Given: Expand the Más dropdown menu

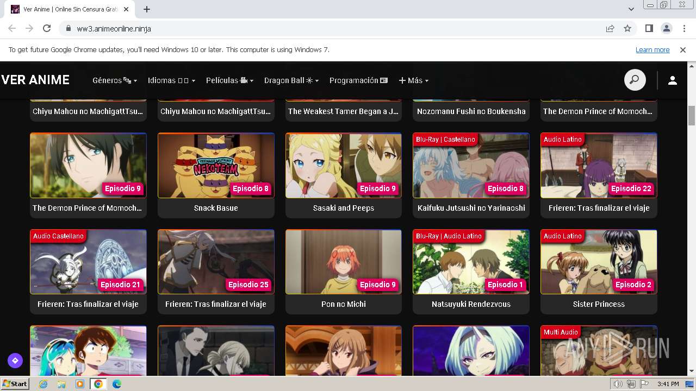Looking at the screenshot, I should tap(414, 80).
